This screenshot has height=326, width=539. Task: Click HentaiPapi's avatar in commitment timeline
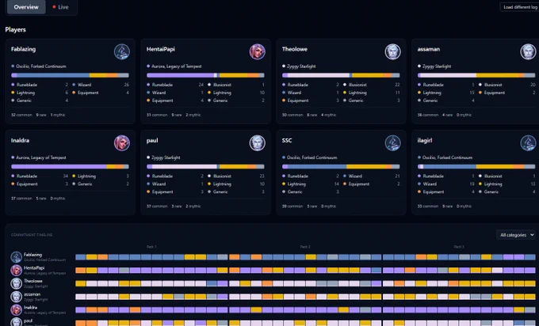tap(16, 271)
